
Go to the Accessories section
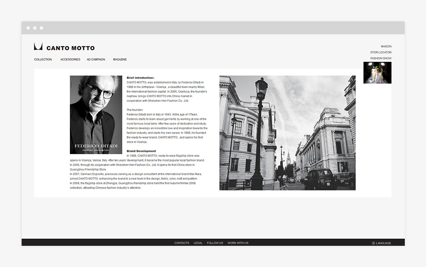pos(70,60)
